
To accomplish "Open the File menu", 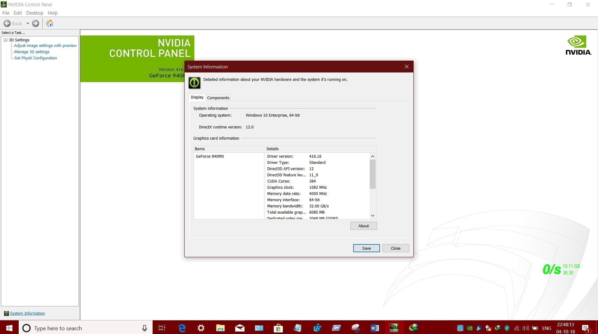I will pos(6,13).
